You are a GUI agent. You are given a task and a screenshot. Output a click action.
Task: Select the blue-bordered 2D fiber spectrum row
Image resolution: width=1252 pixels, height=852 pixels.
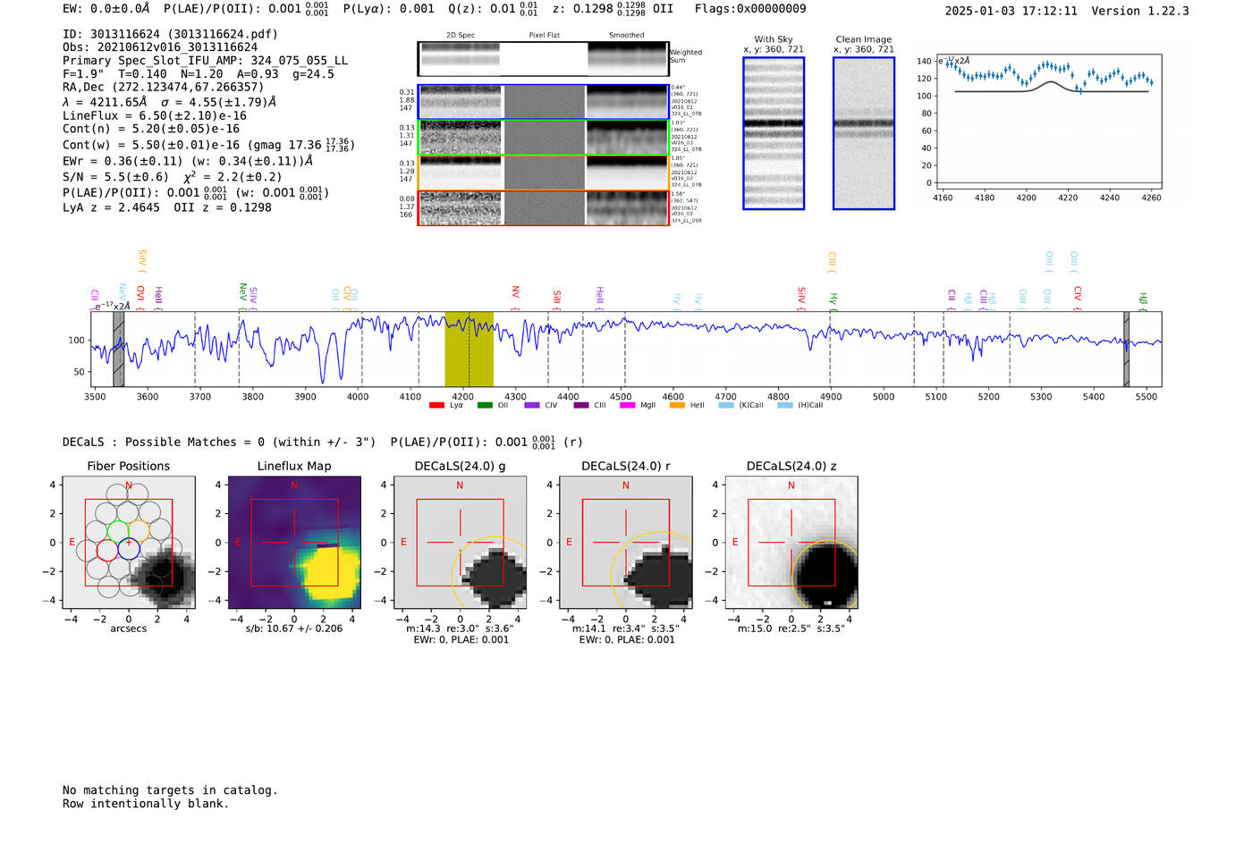(x=543, y=102)
